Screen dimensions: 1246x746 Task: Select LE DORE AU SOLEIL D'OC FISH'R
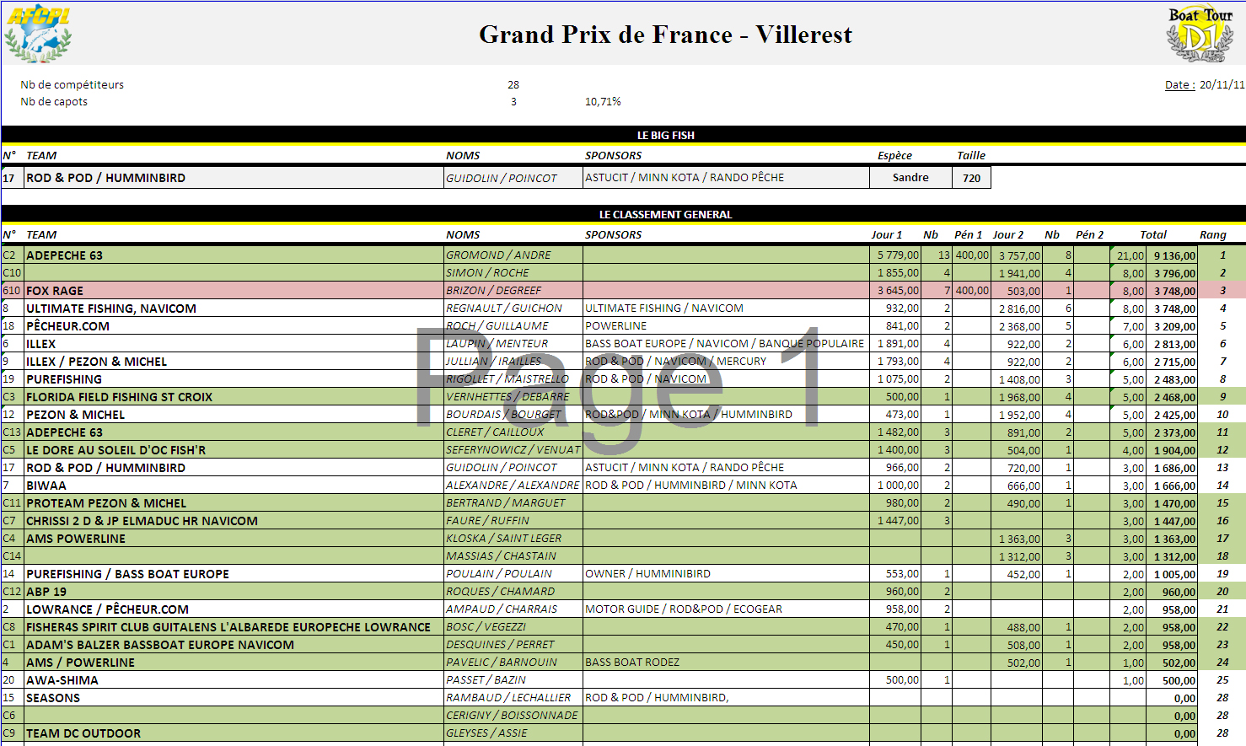234,449
